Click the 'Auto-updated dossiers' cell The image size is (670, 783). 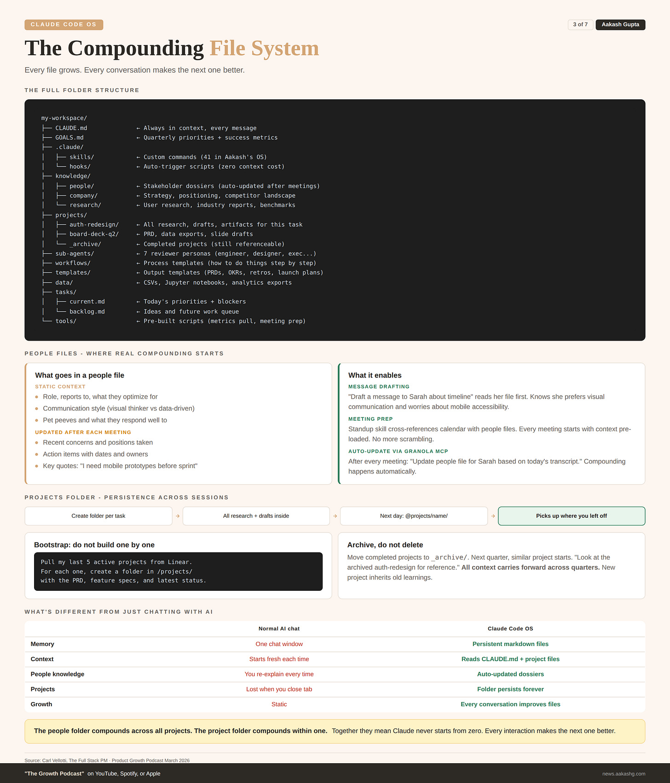(x=510, y=674)
